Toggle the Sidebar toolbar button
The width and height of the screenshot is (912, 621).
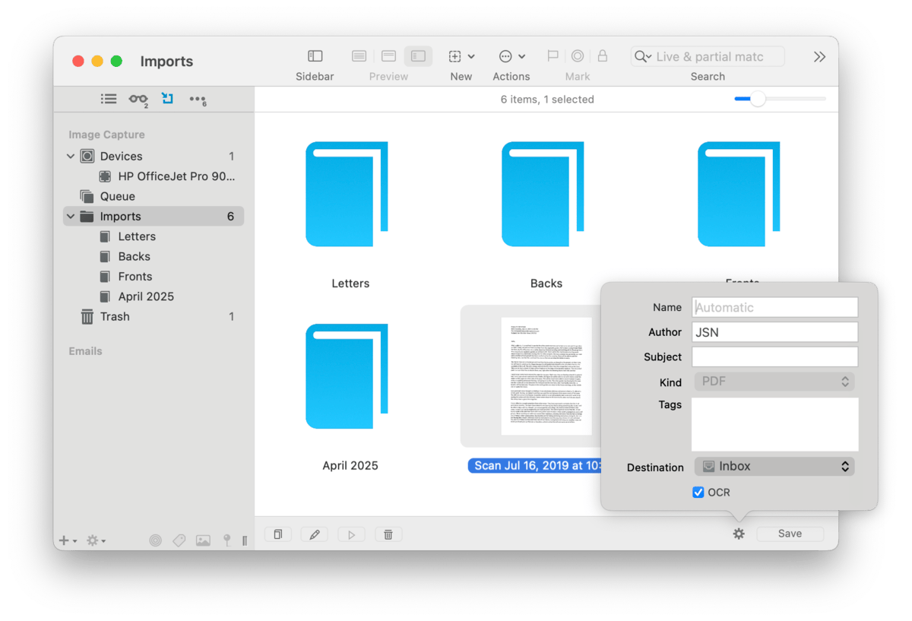tap(315, 56)
